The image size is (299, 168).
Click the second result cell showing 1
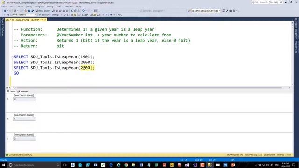coord(24,119)
